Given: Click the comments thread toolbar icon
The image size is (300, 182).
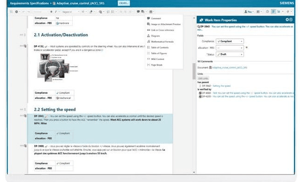Looking at the screenshot, I should pyautogui.click(x=143, y=12).
